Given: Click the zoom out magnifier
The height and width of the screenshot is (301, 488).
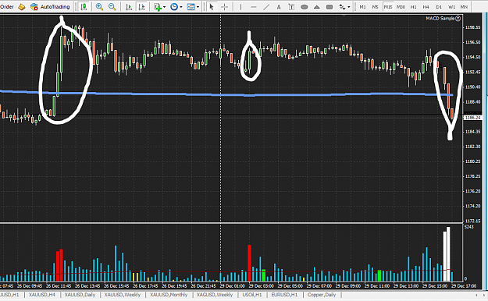Looking at the screenshot, I should pos(112,6).
